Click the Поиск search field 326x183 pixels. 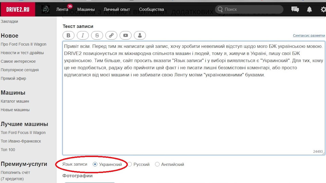(x=249, y=9)
